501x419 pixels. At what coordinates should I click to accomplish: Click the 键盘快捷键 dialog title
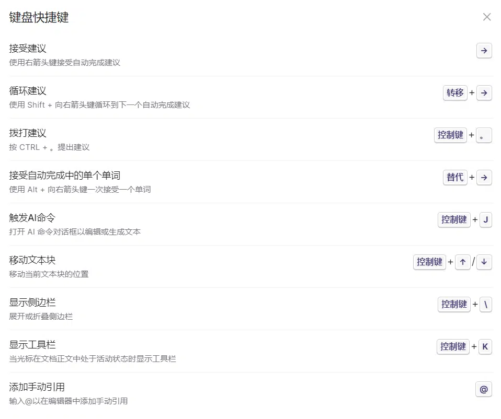point(39,18)
